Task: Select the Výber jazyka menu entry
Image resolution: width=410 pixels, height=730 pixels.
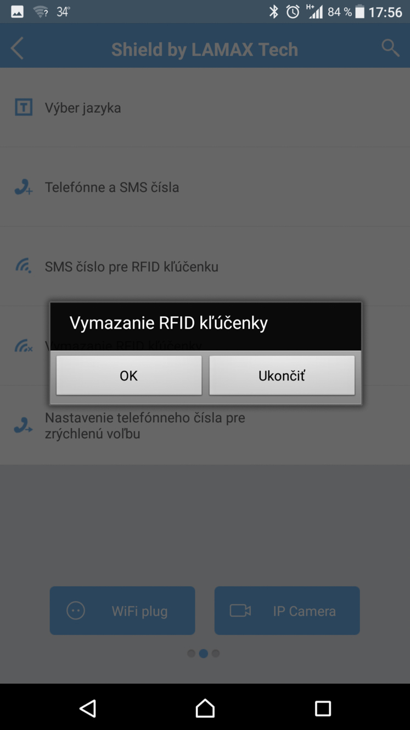Action: pyautogui.click(x=205, y=108)
